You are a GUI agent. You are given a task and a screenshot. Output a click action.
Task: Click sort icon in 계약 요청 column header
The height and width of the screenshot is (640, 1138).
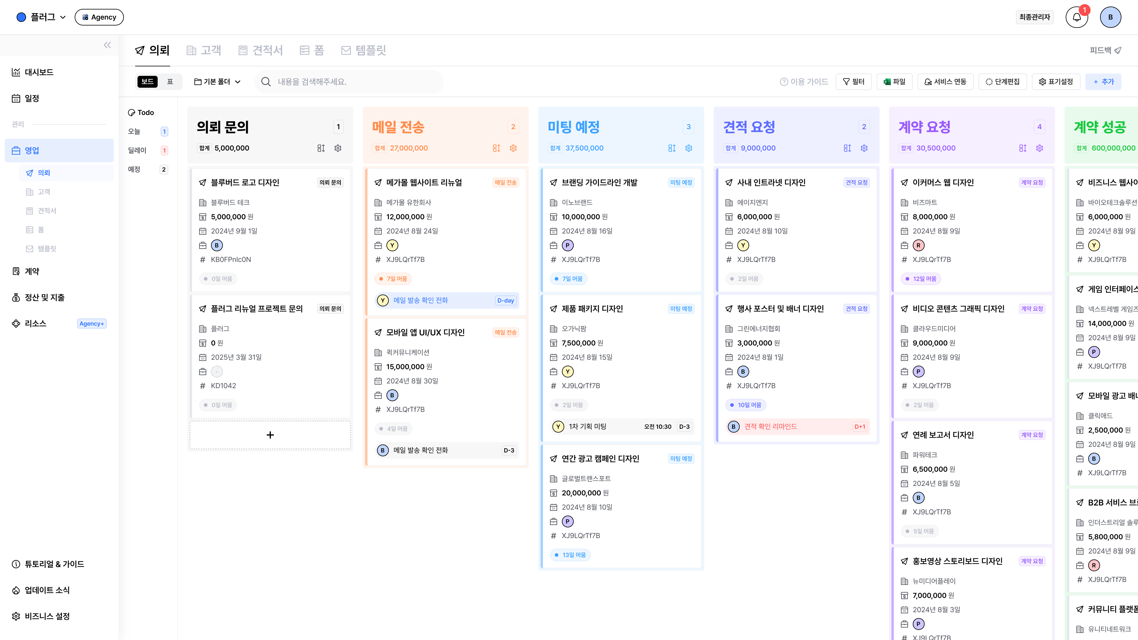[x=1023, y=148]
